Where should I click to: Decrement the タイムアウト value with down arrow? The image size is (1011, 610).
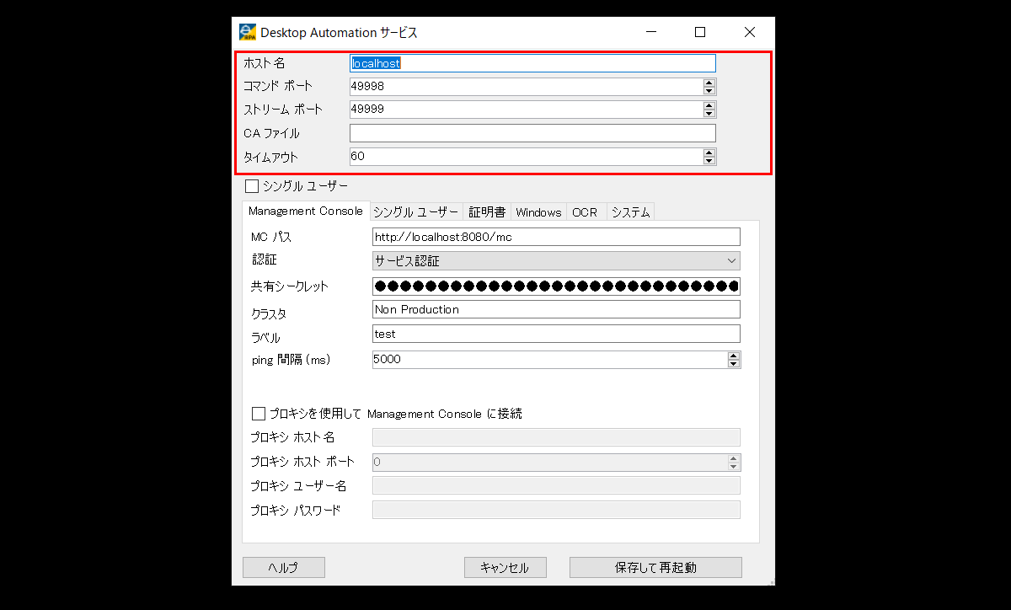click(x=709, y=161)
